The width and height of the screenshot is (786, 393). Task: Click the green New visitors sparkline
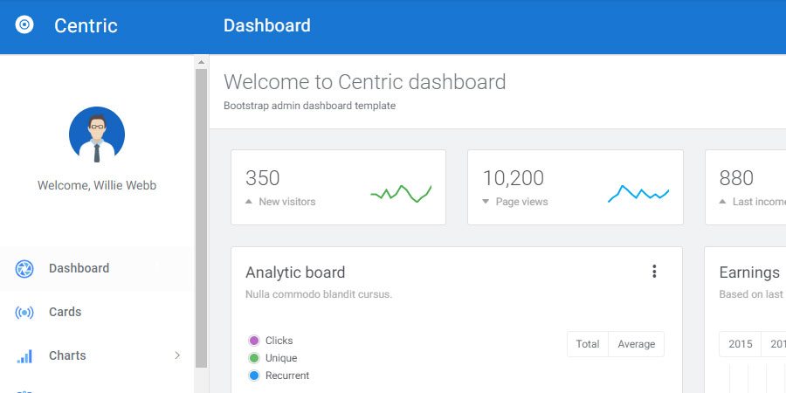click(401, 194)
